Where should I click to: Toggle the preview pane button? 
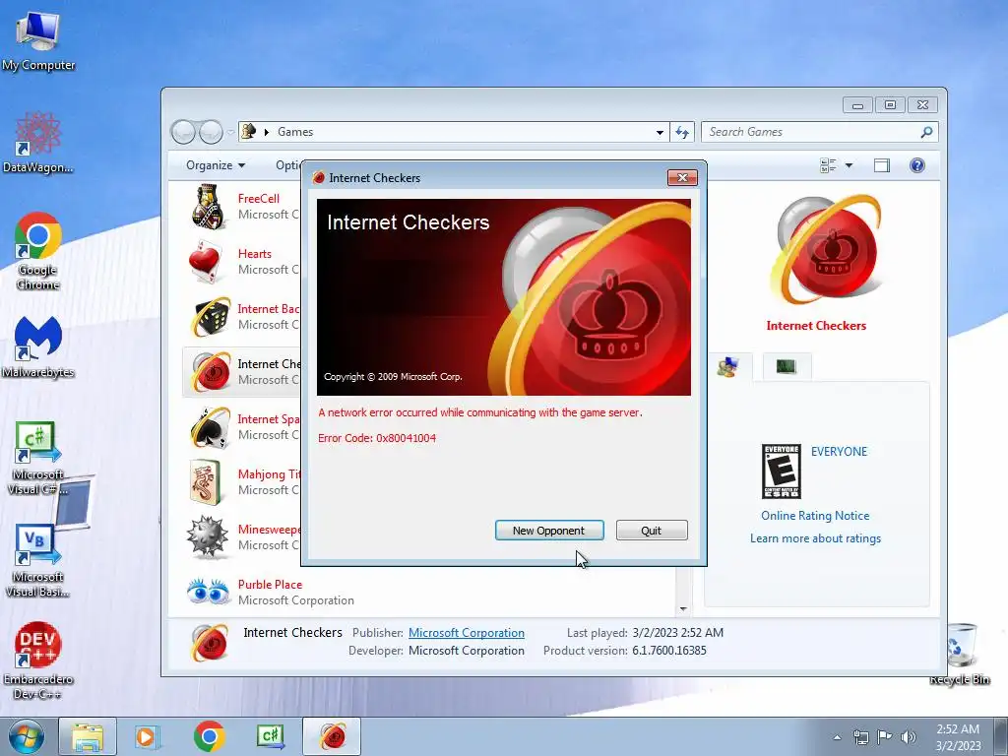coord(882,165)
